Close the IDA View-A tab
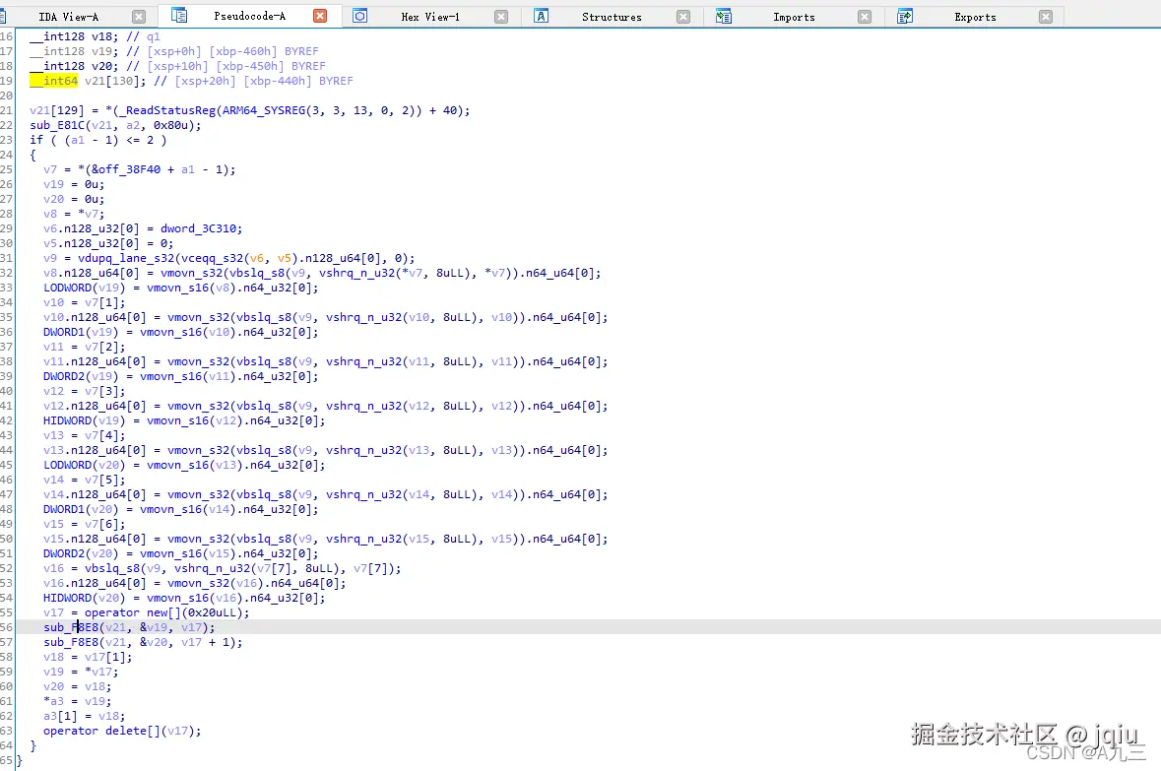Viewport: 1161px width, 771px height. click(x=139, y=17)
